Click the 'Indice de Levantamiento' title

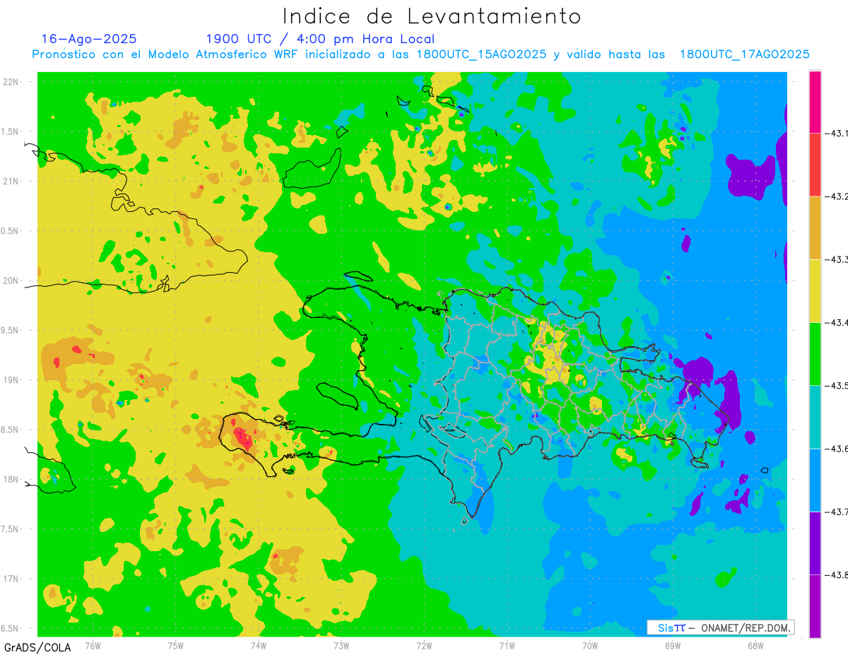click(x=432, y=16)
